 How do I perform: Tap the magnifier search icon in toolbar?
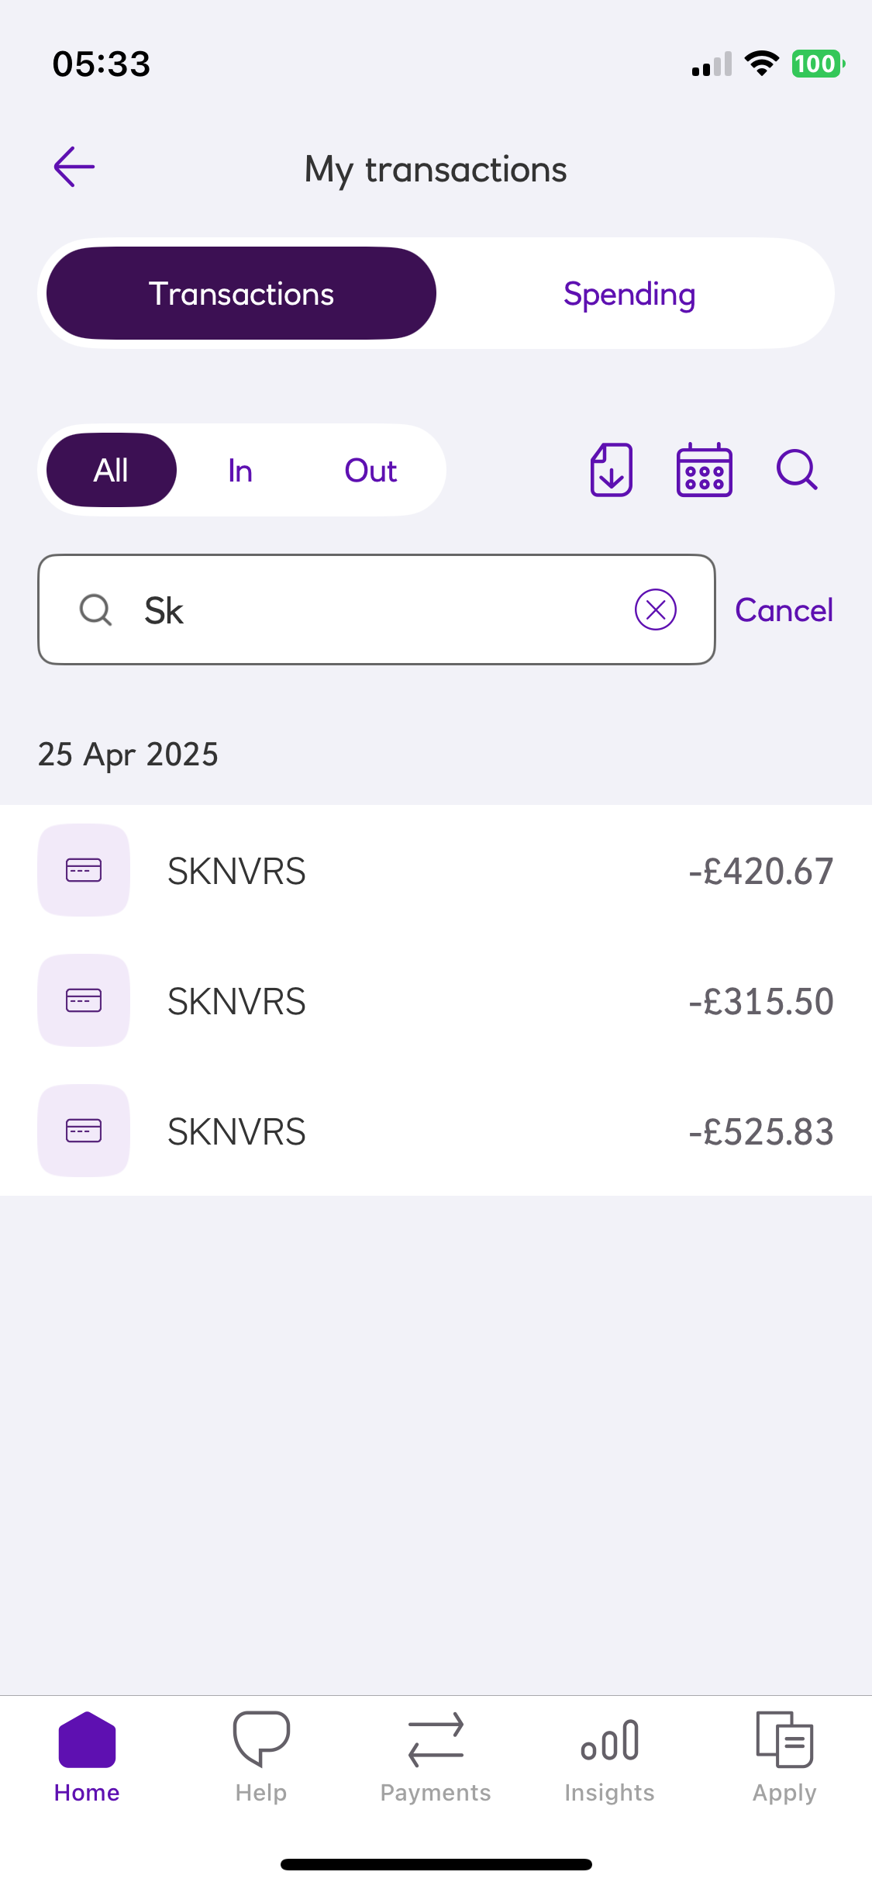[x=797, y=470]
